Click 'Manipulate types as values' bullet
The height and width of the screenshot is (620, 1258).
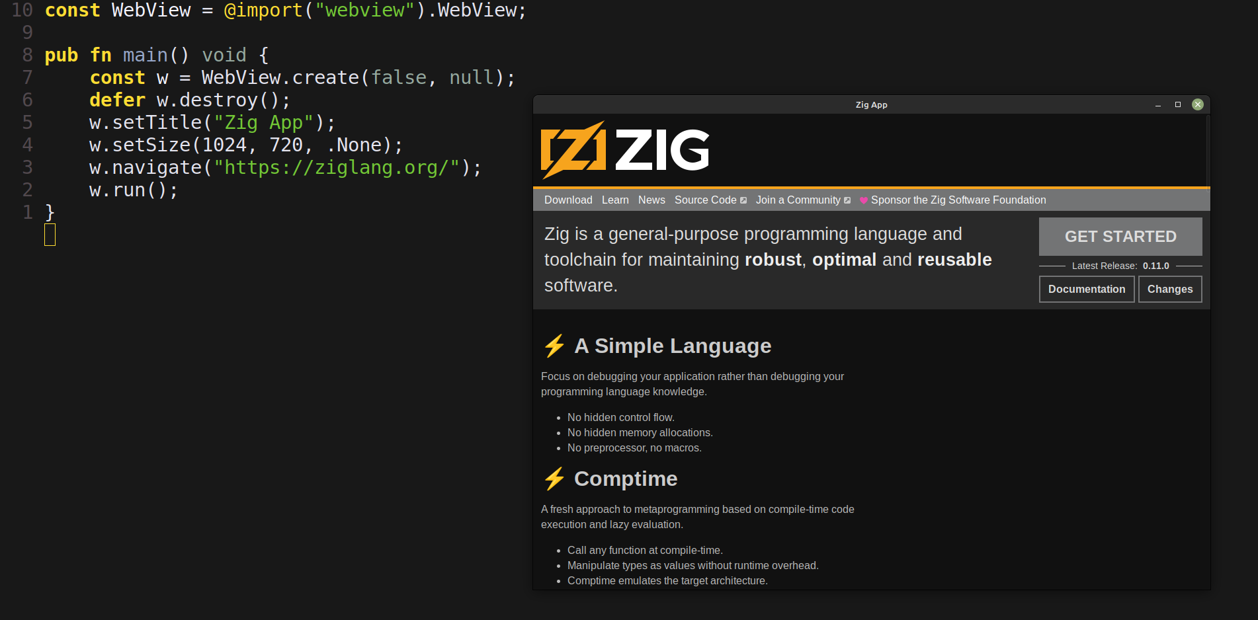[x=693, y=565]
